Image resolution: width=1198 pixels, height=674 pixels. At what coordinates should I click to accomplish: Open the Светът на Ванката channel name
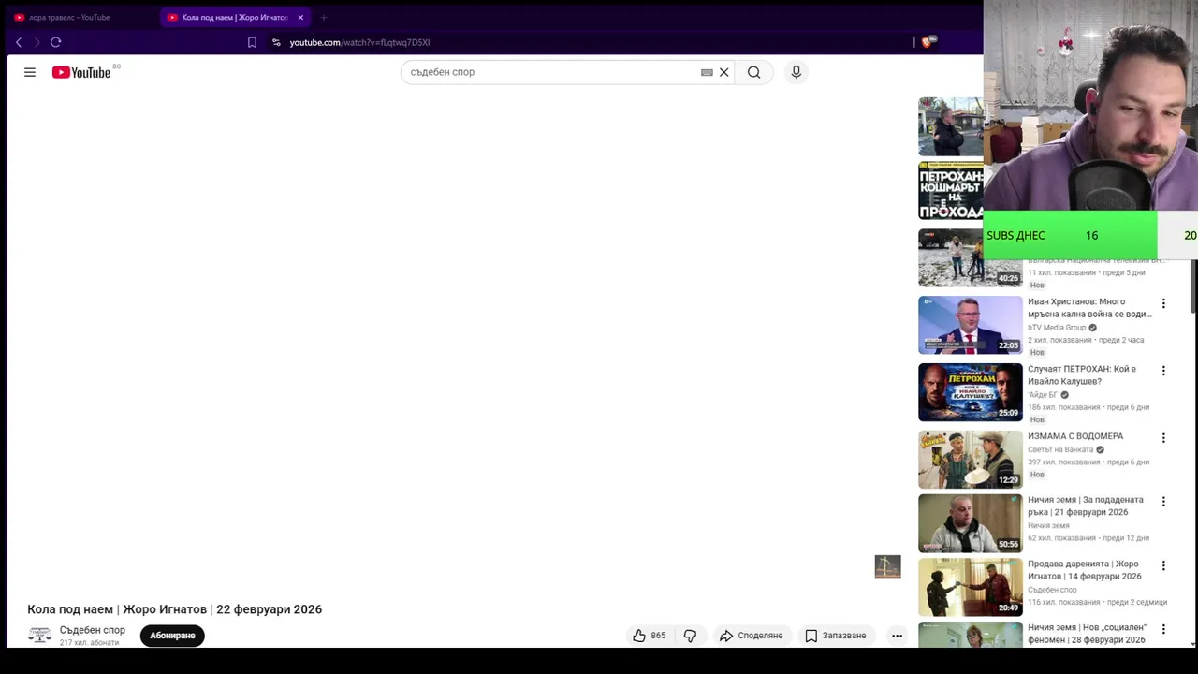1060,449
